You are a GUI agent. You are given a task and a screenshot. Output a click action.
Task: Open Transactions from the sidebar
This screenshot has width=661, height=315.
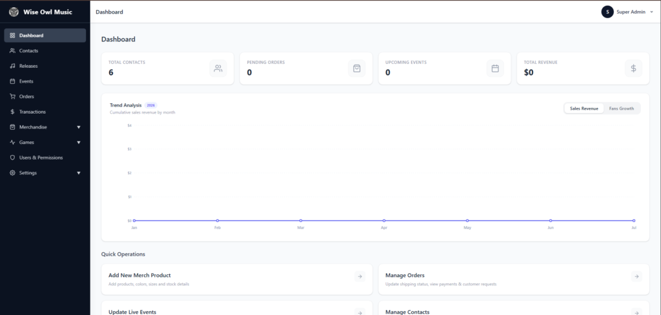tap(45, 112)
